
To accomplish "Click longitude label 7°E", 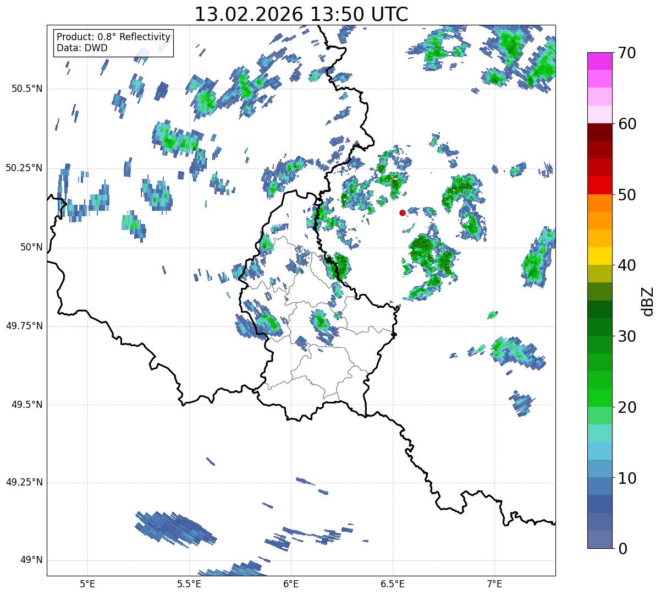I will point(494,583).
